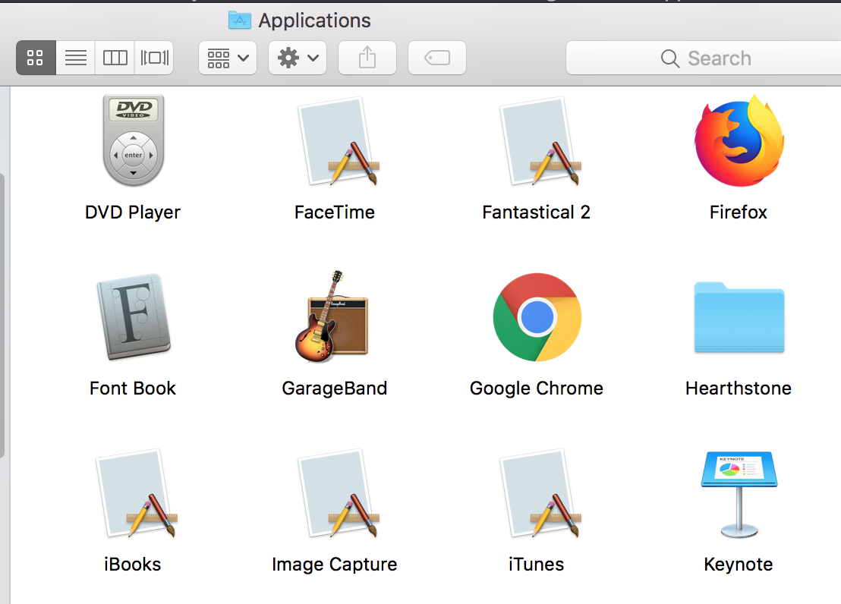Click the FaceTime label

coord(334,212)
